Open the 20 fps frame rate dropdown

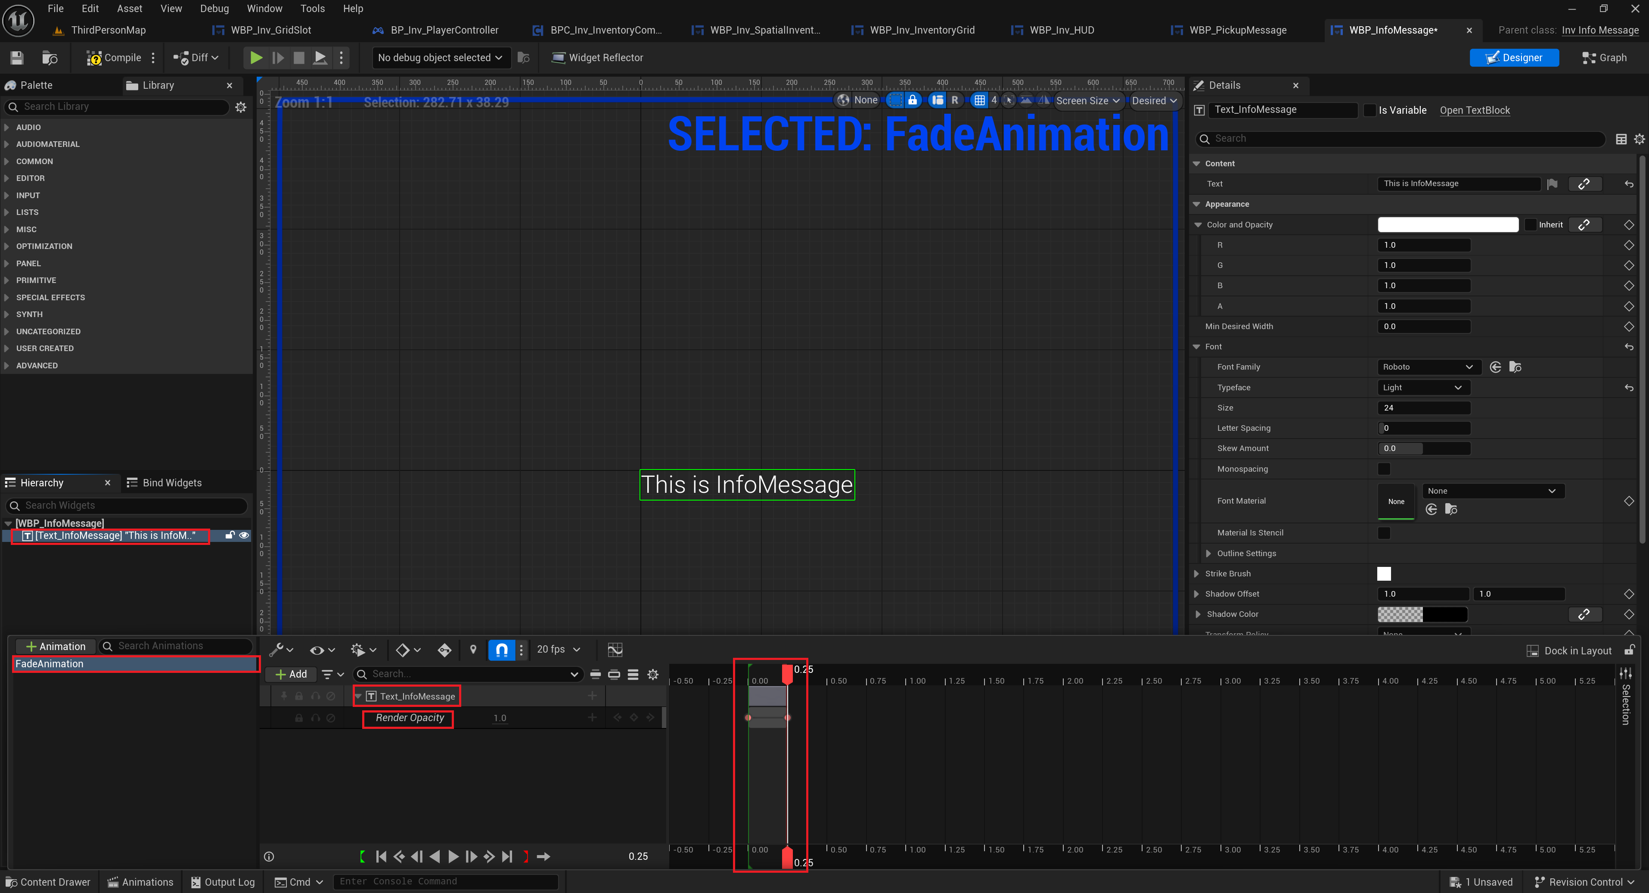(x=558, y=649)
